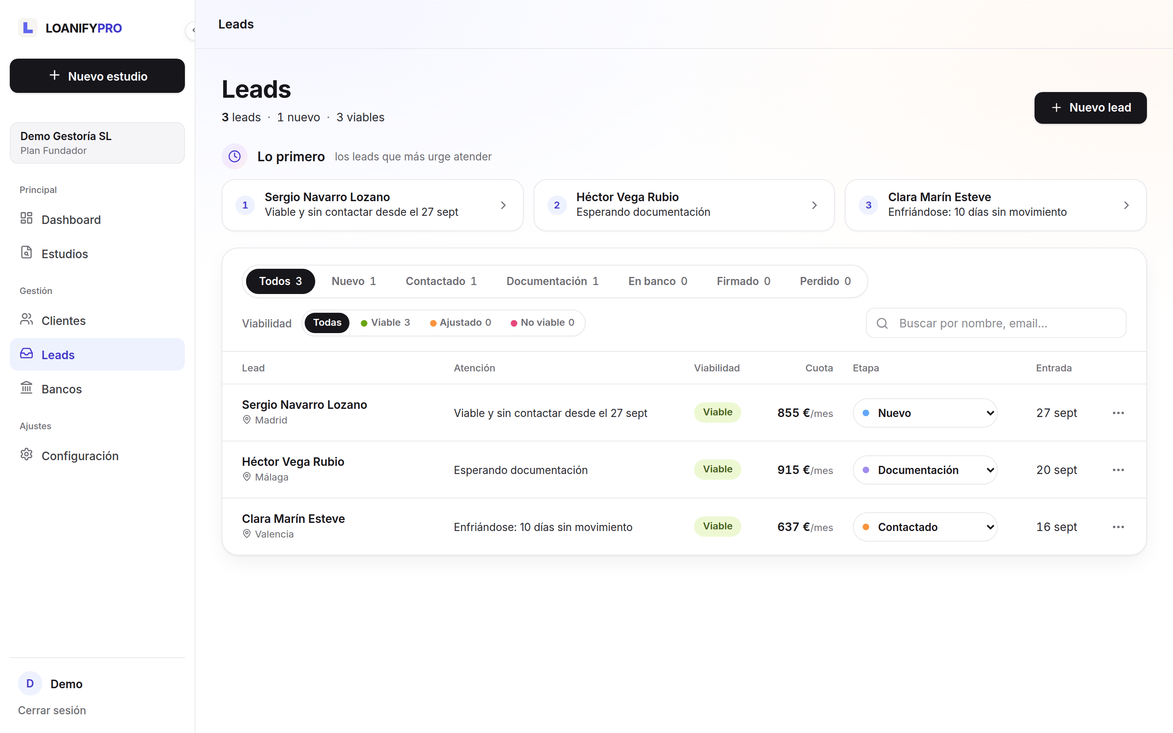
Task: Open Sergio Navarro Lozano priority card chevron
Action: click(503, 205)
